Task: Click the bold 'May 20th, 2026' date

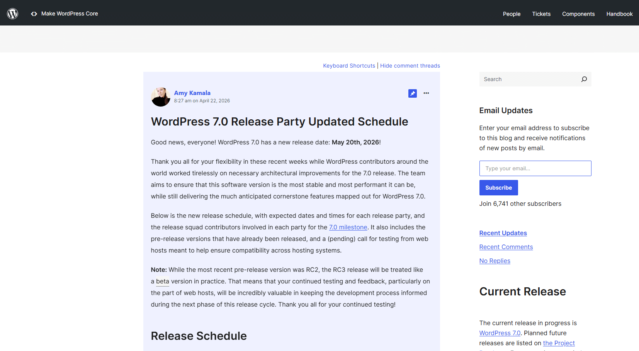Action: [x=355, y=142]
